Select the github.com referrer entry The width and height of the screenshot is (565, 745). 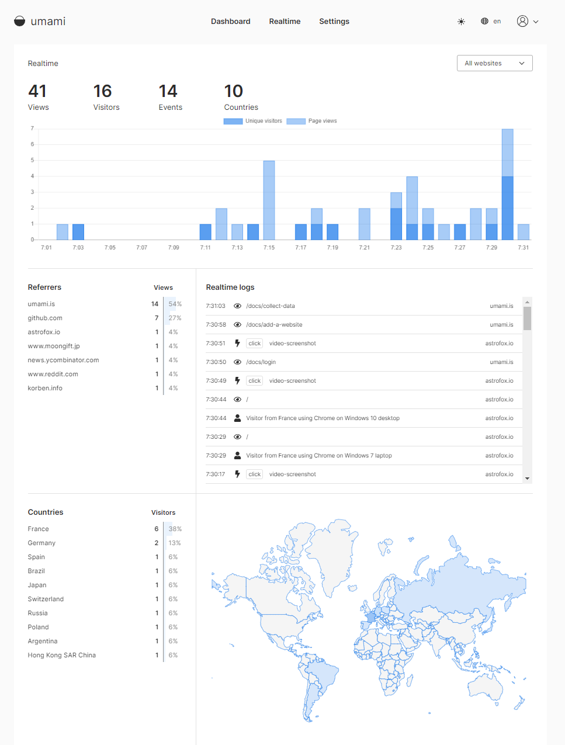tap(45, 318)
